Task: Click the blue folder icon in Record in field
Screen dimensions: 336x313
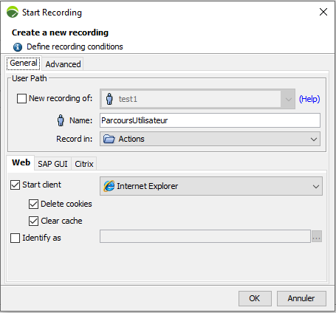Action: [x=109, y=139]
